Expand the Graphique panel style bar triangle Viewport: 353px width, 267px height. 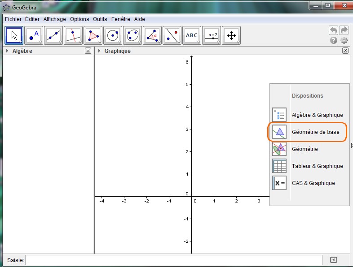coord(99,51)
